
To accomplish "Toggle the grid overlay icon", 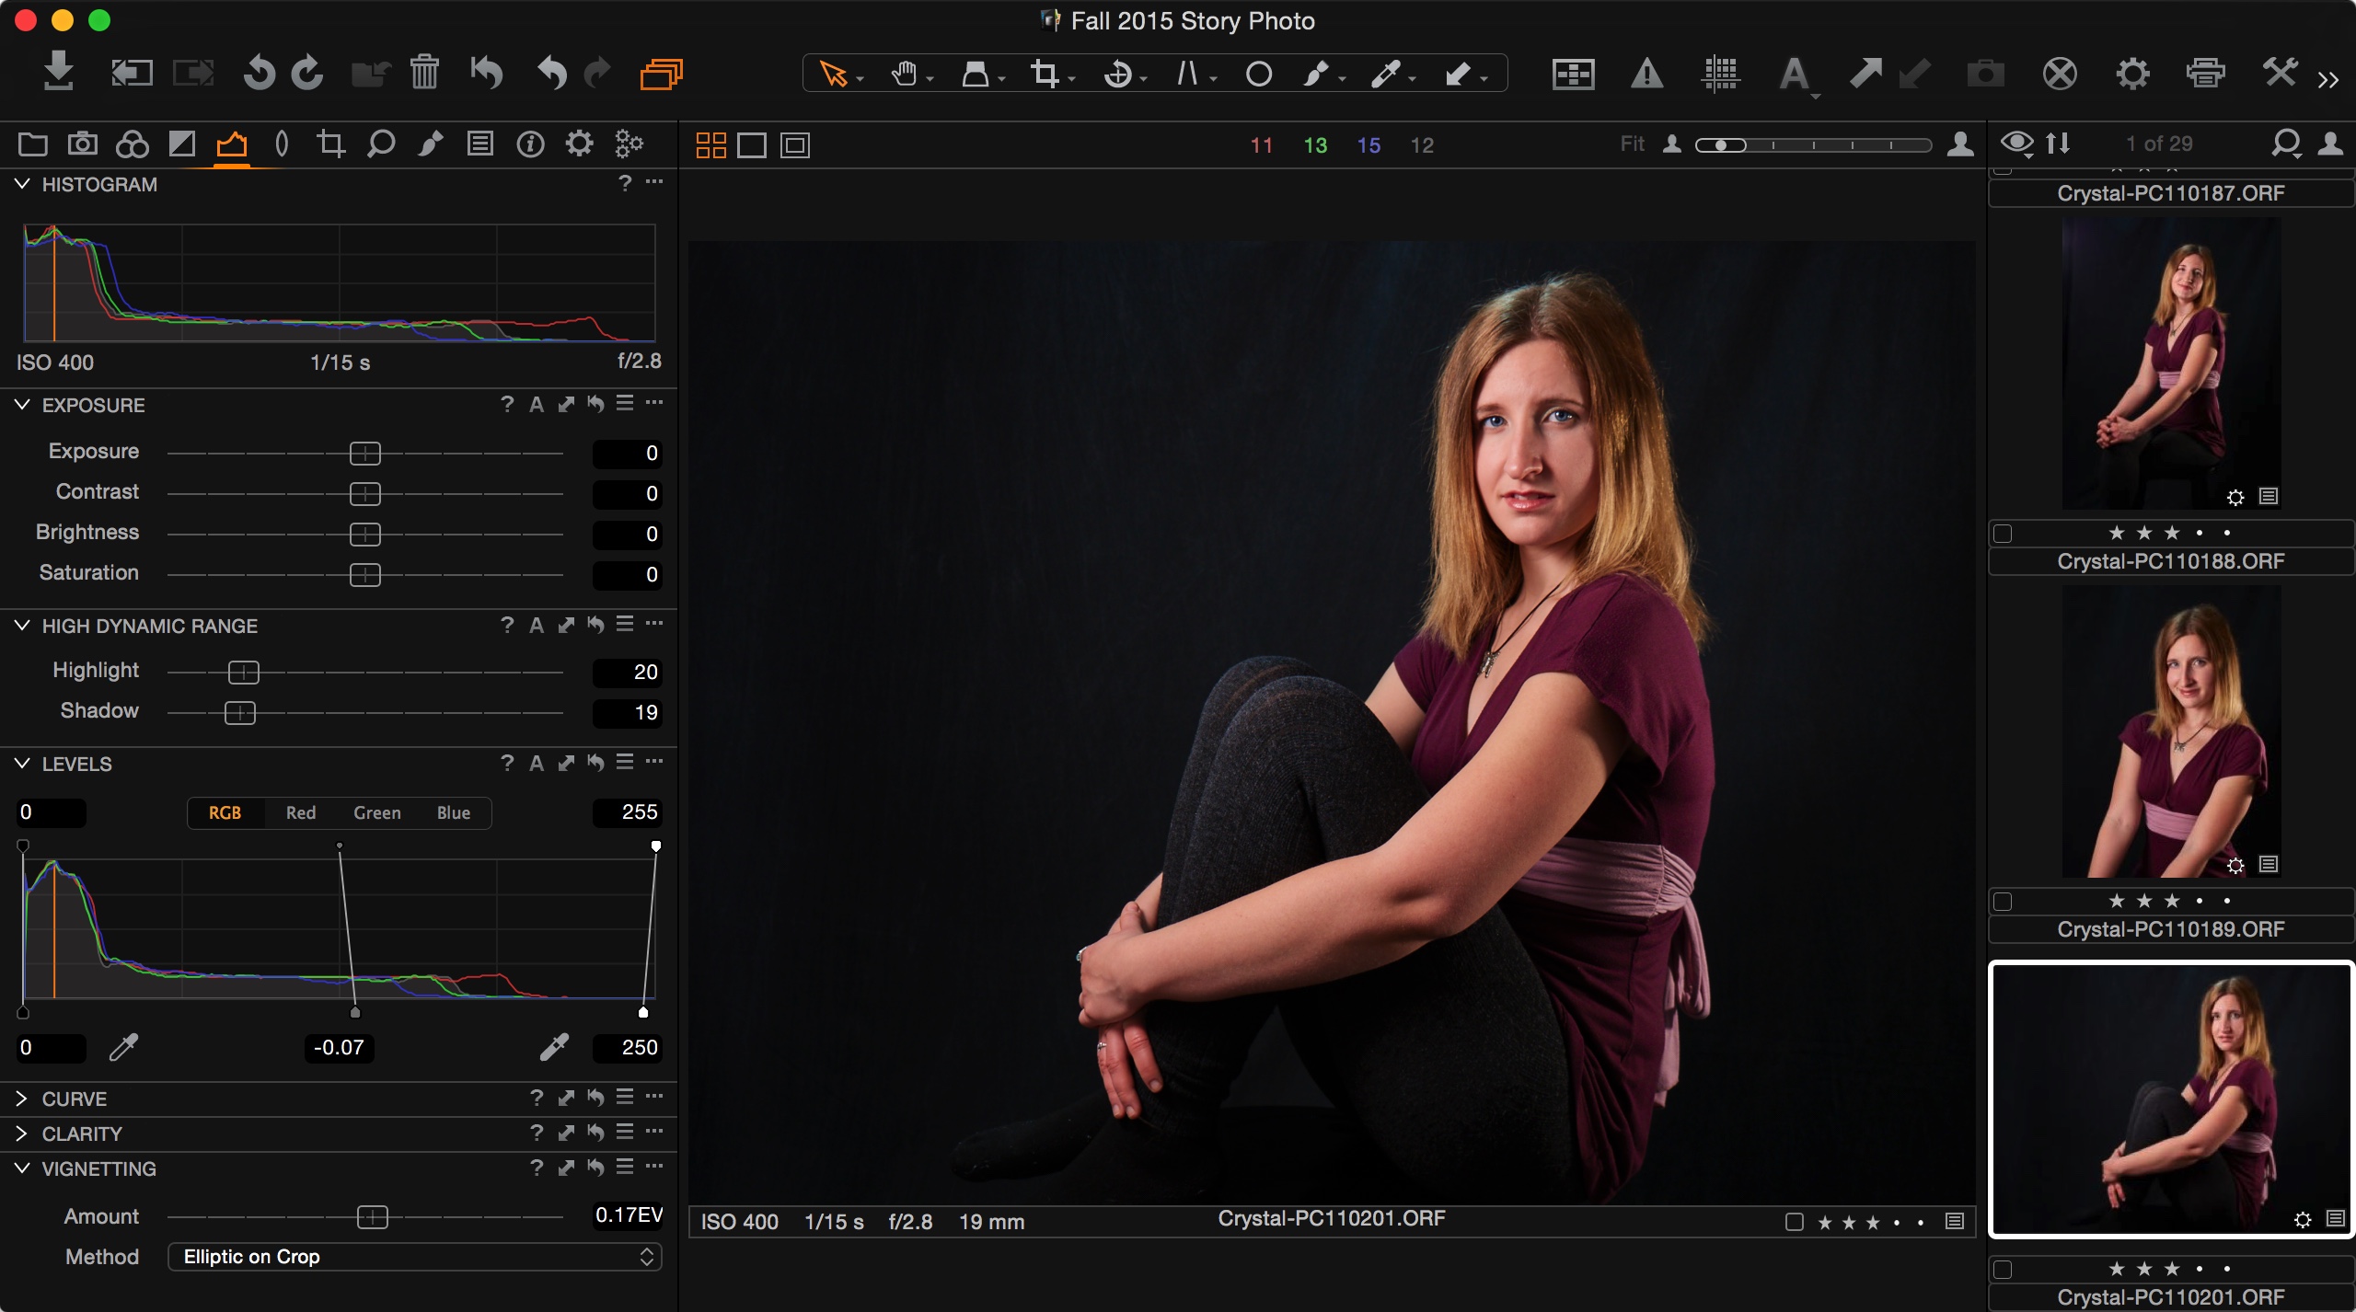I will pyautogui.click(x=1720, y=74).
